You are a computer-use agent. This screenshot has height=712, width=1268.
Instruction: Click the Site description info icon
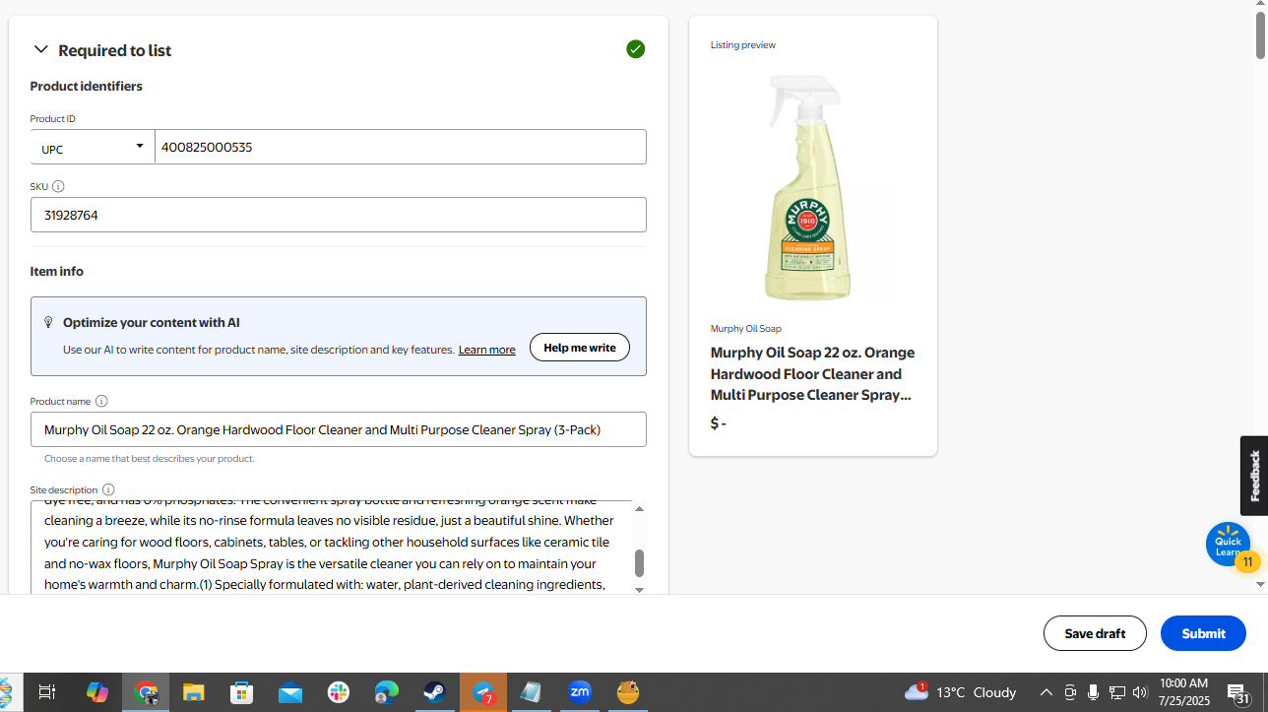tap(108, 489)
